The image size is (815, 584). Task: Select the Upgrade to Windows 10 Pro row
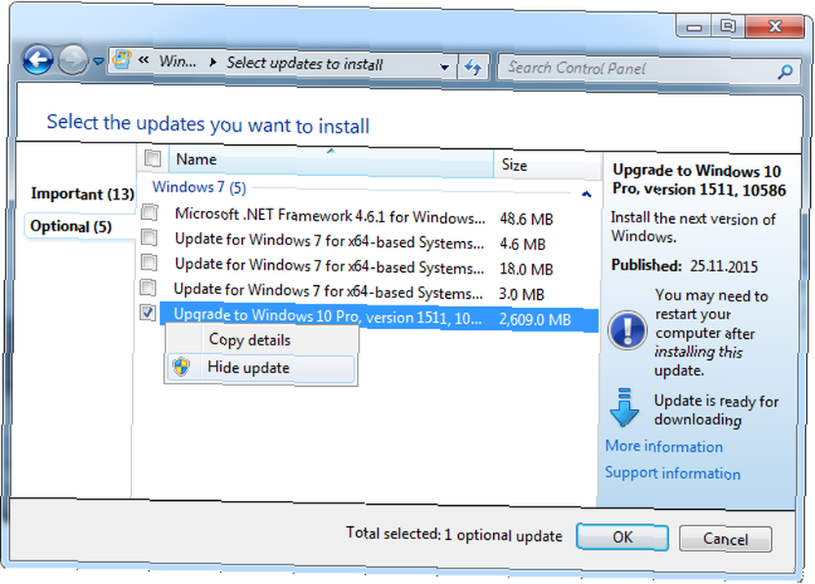pos(379,317)
